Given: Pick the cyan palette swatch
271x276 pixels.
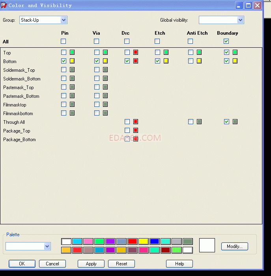Looking at the screenshot, I should (x=77, y=241).
